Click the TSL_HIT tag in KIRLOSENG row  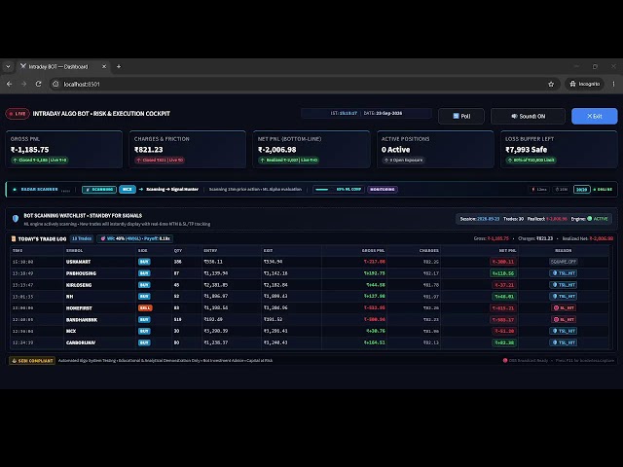pyautogui.click(x=564, y=285)
